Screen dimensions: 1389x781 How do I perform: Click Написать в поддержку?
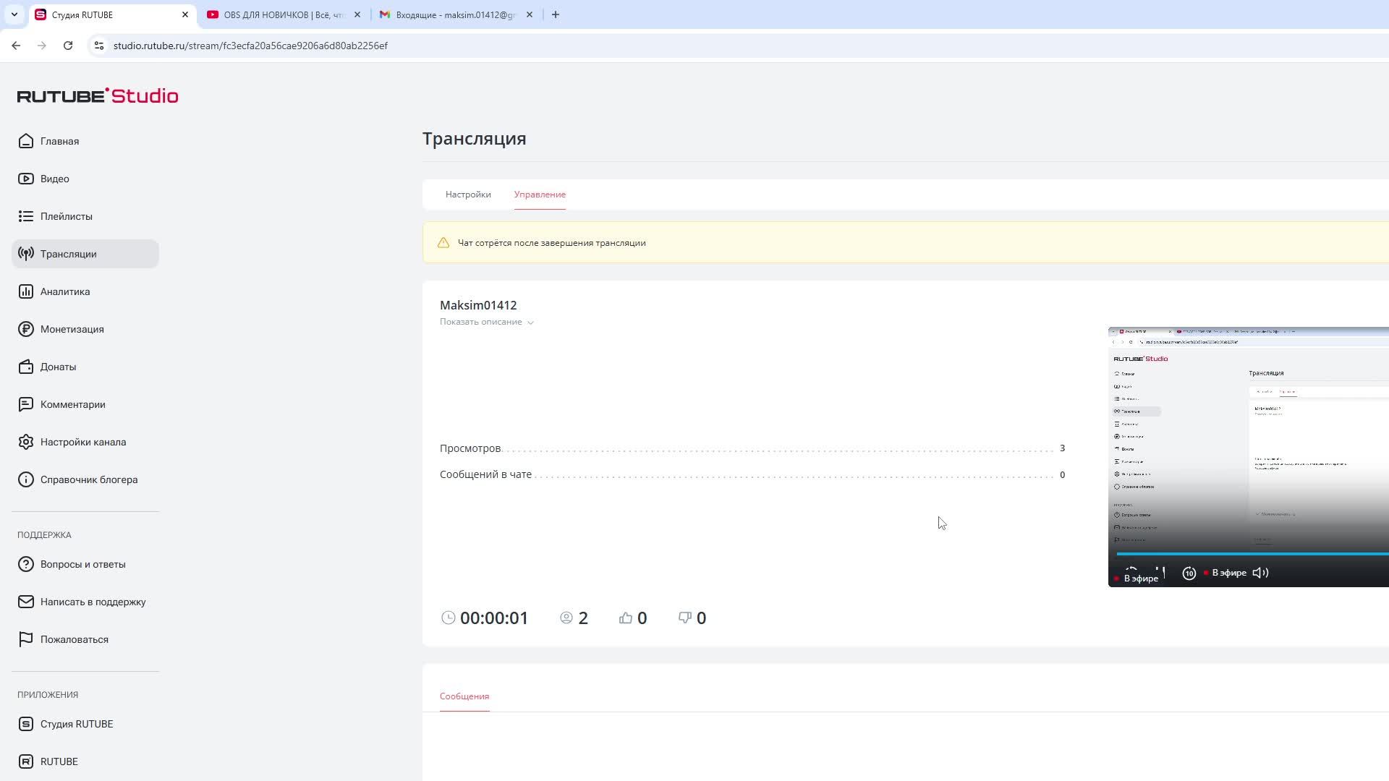(85, 602)
